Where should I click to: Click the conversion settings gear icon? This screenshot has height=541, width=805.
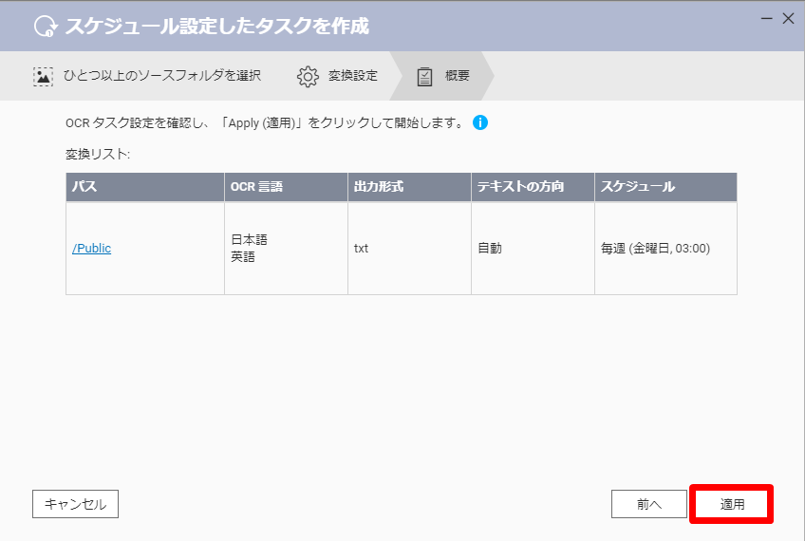pyautogui.click(x=308, y=76)
